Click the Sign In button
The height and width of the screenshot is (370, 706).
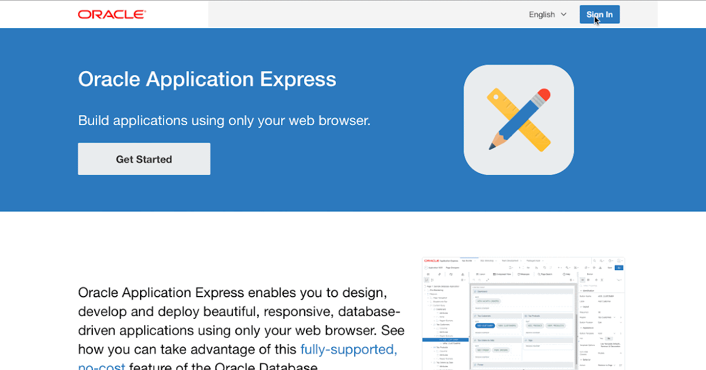pyautogui.click(x=599, y=14)
